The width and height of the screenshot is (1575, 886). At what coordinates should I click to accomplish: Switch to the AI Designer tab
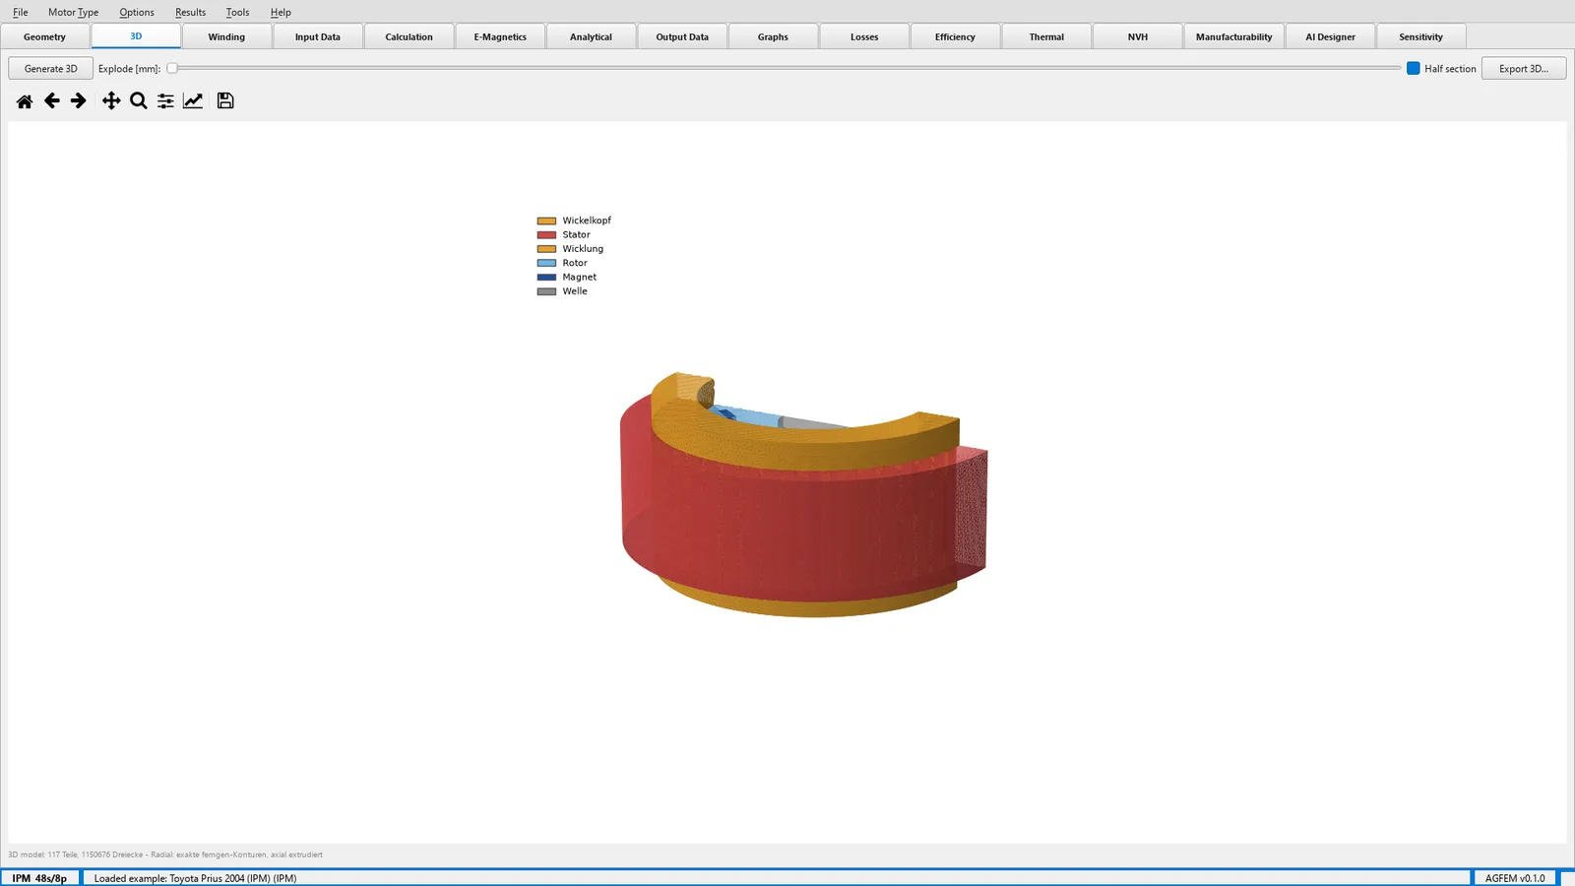click(1330, 36)
